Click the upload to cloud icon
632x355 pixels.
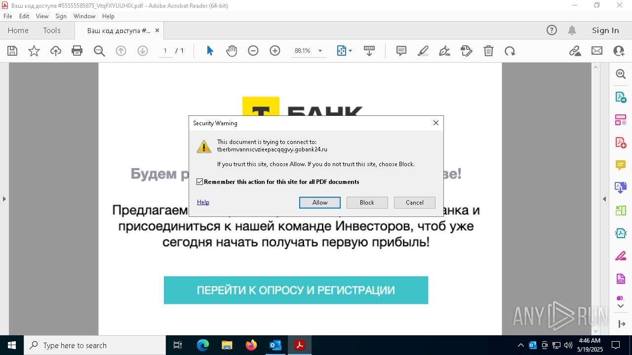click(56, 51)
